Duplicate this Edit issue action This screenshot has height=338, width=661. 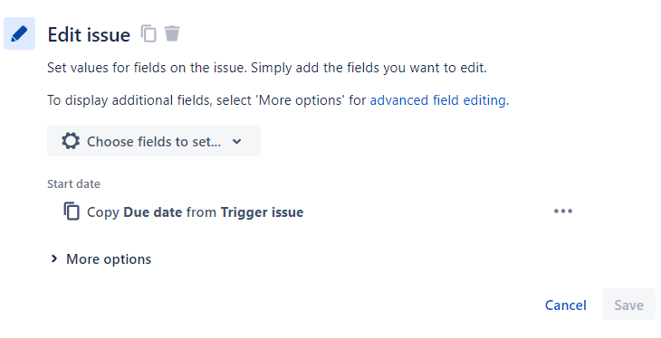click(x=148, y=33)
